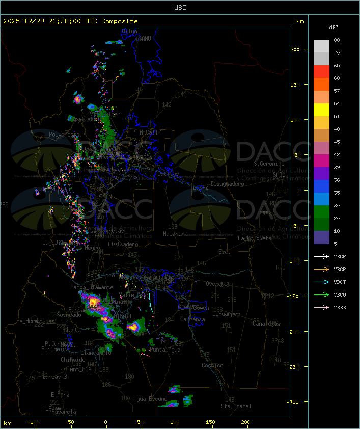360x429 pixels.
Task: Click the Desaguadero map label
Action: tap(228, 184)
